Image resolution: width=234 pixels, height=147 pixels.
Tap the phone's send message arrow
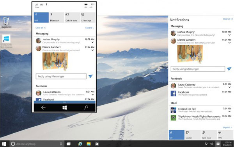pyautogui.click(x=90, y=76)
